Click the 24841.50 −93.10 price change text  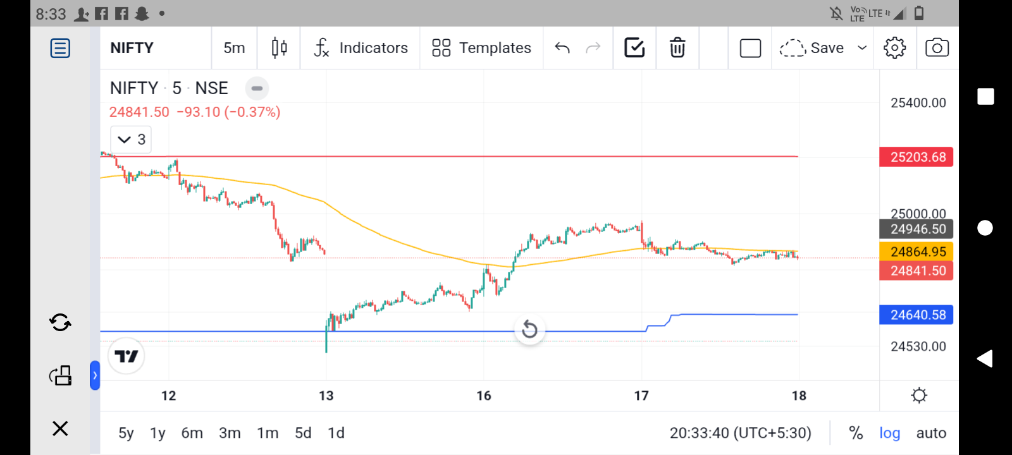click(195, 112)
